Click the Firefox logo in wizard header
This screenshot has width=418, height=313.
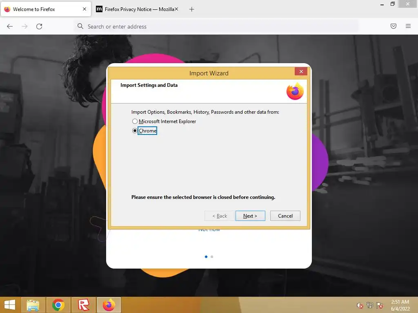295,91
